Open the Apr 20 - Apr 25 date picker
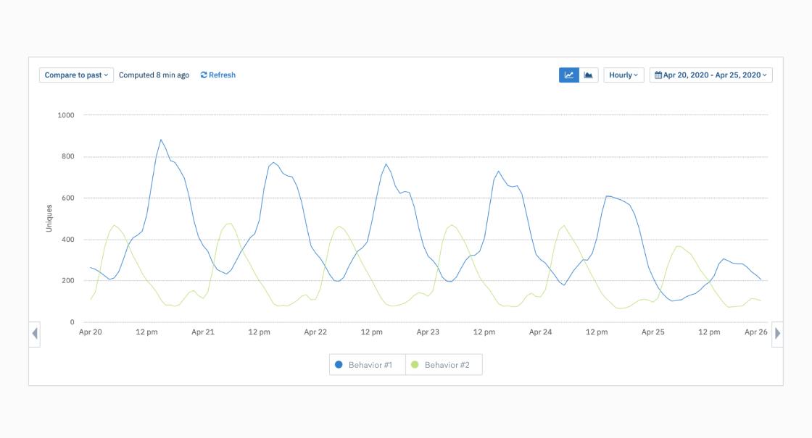The height and width of the screenshot is (438, 812). [x=711, y=75]
